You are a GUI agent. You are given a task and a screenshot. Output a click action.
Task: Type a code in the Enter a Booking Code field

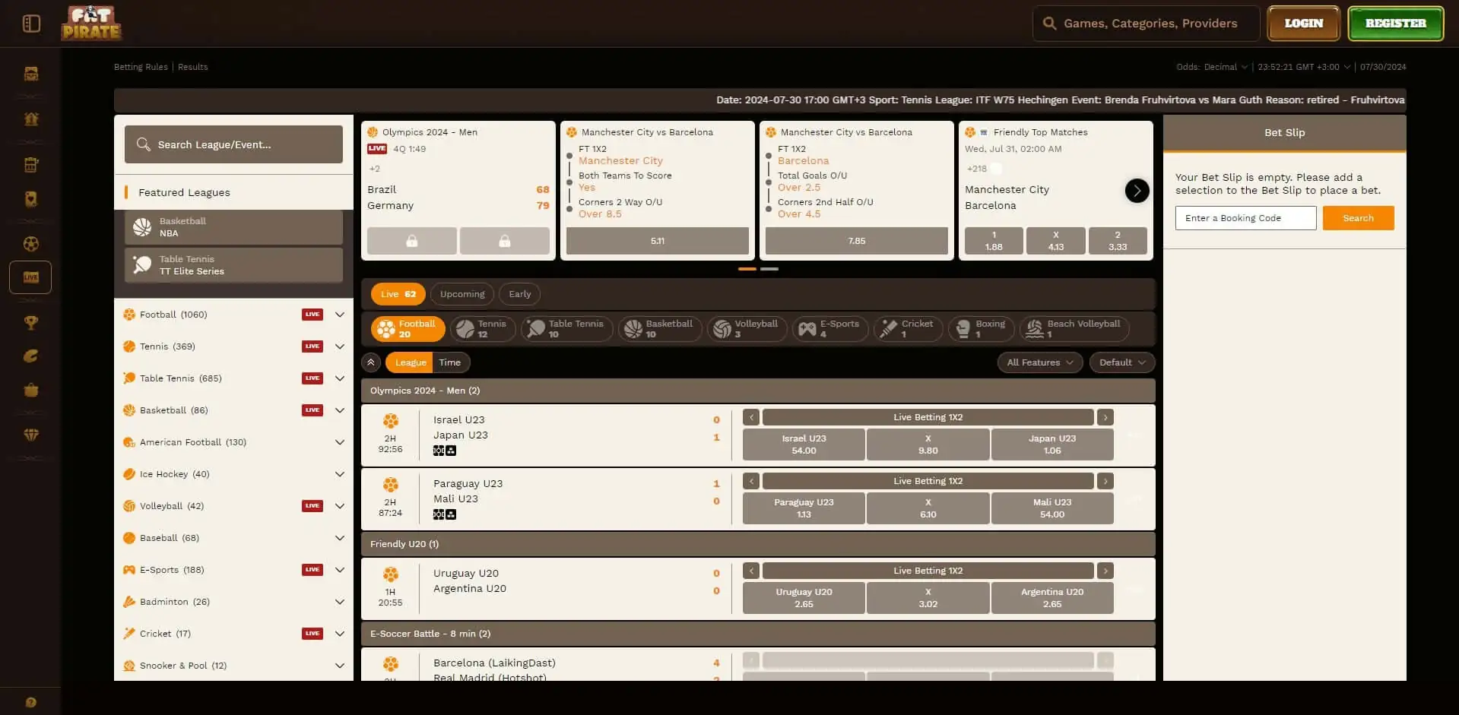pyautogui.click(x=1245, y=218)
